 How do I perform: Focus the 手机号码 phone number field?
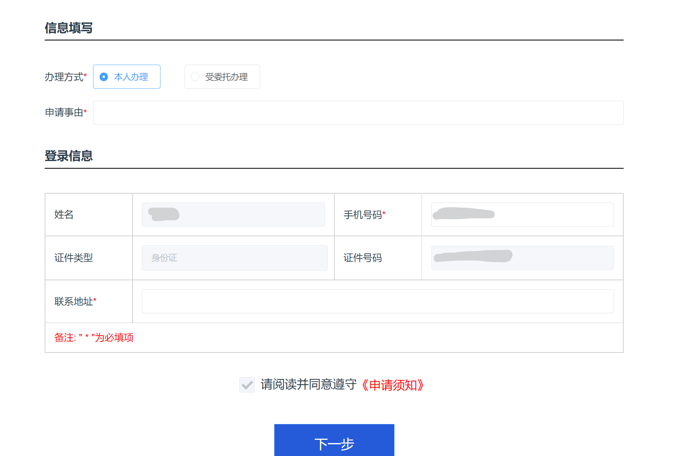(x=522, y=215)
